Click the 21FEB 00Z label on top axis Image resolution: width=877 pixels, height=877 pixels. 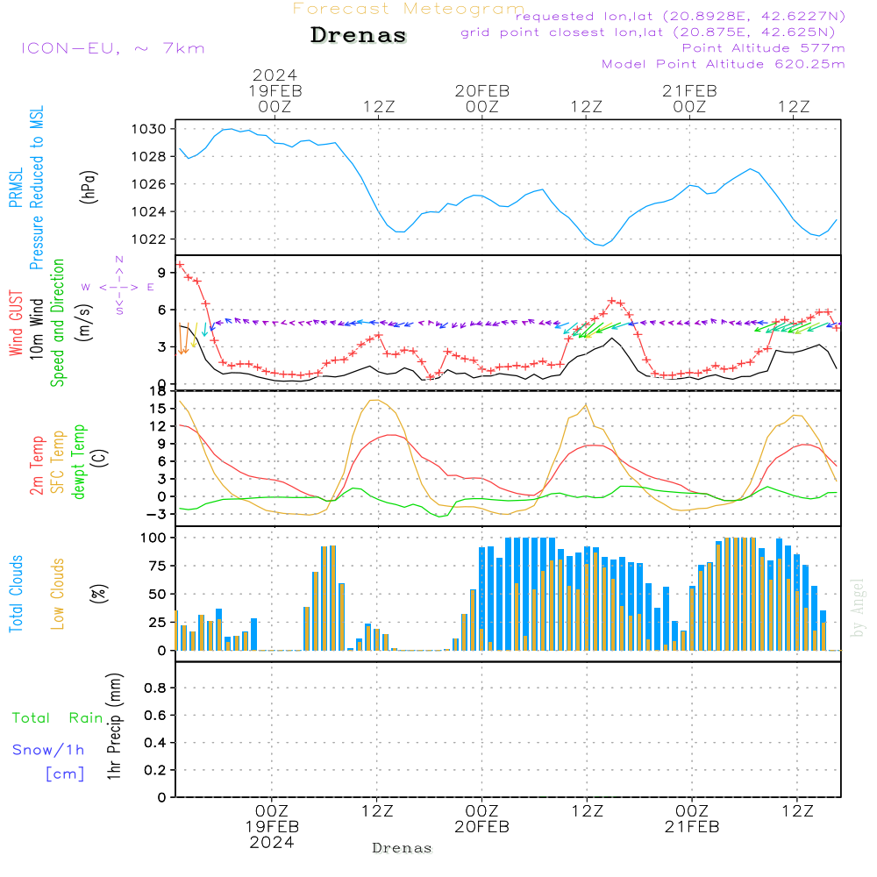(689, 98)
